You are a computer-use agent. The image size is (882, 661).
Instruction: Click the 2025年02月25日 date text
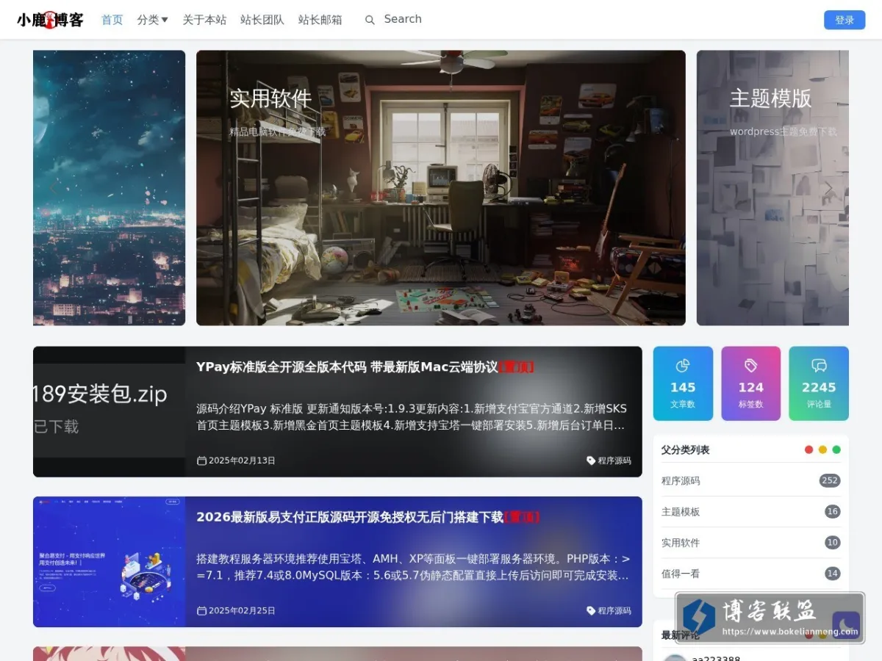[x=242, y=610]
